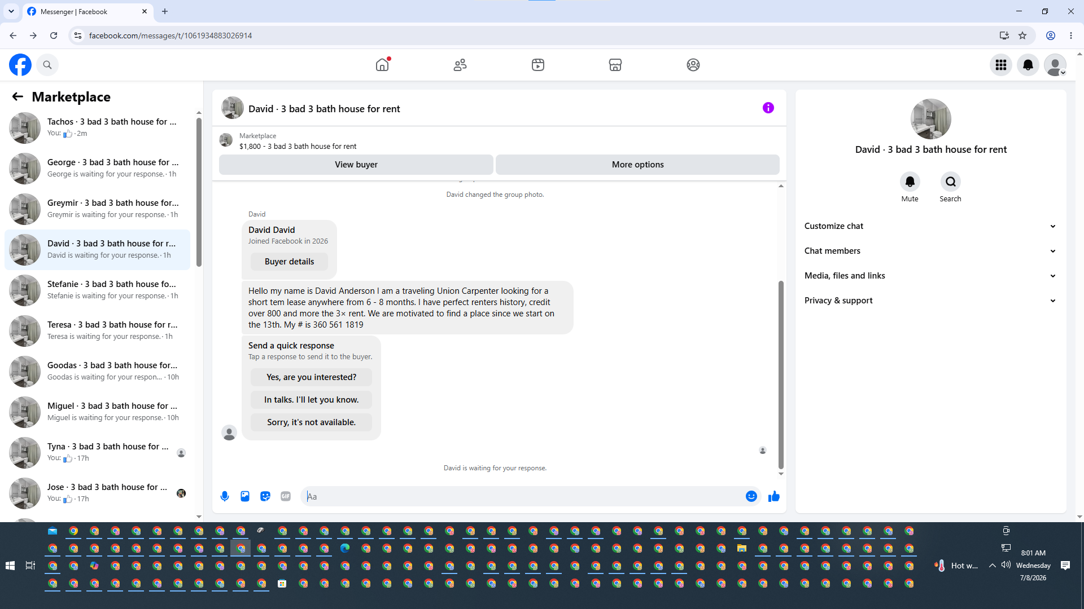
Task: Open the Teresa conversation
Action: point(97,331)
